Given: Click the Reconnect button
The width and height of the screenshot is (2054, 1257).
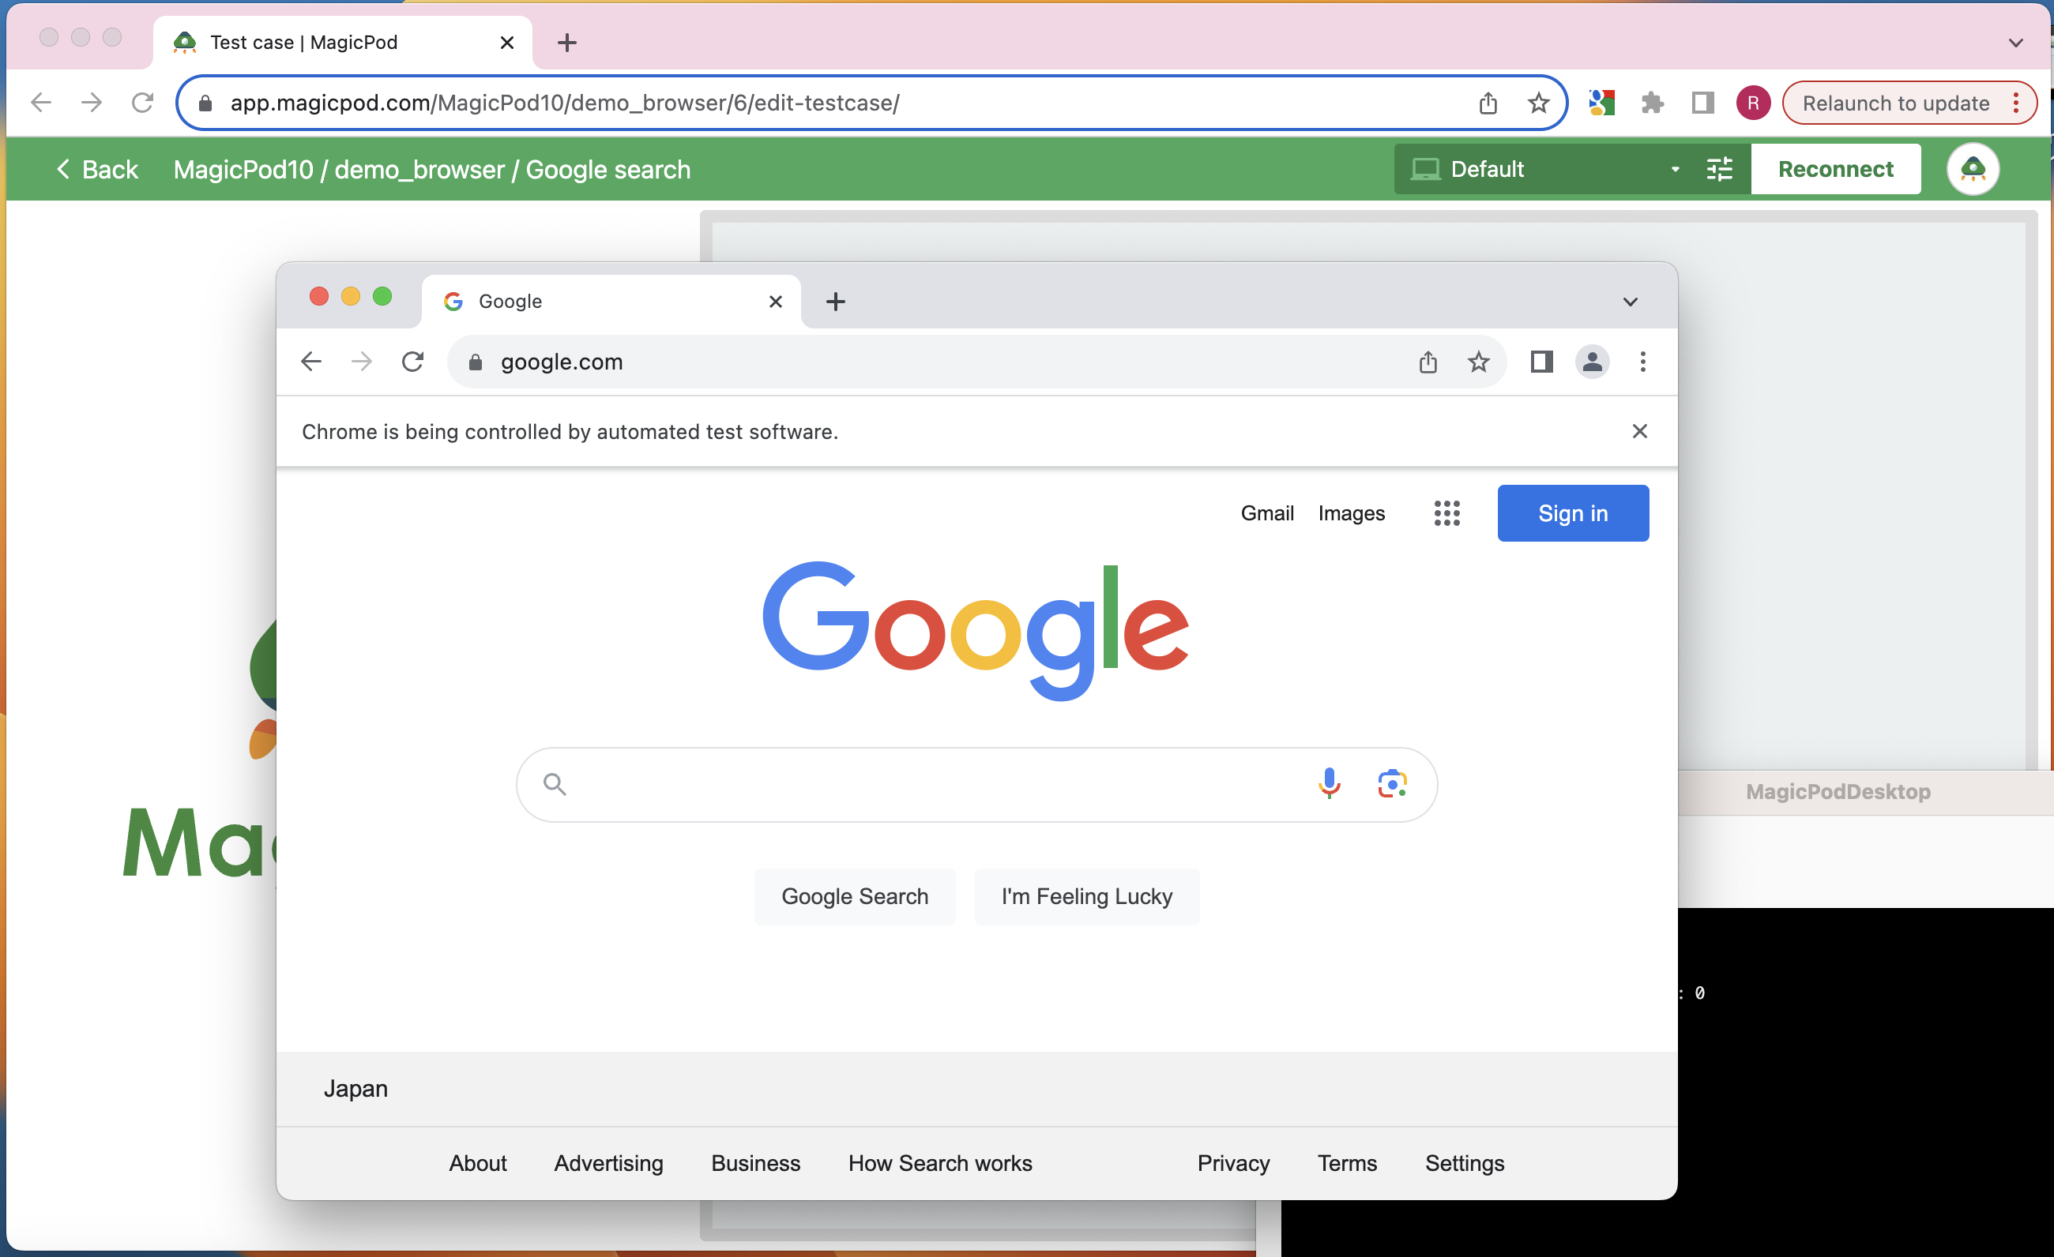Looking at the screenshot, I should pyautogui.click(x=1836, y=169).
